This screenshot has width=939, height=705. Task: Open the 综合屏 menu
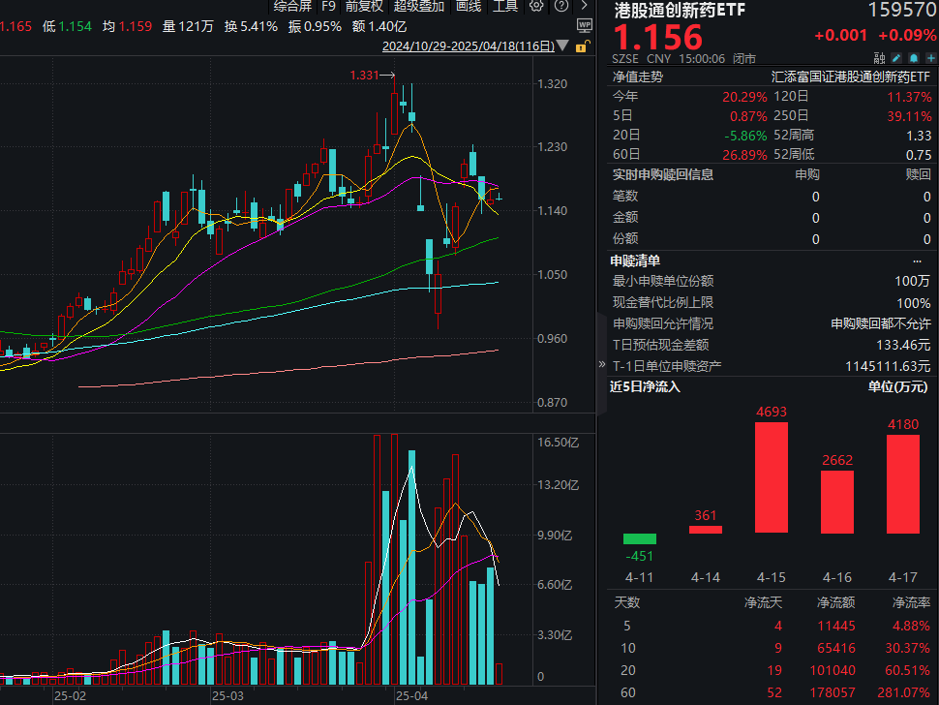(293, 7)
